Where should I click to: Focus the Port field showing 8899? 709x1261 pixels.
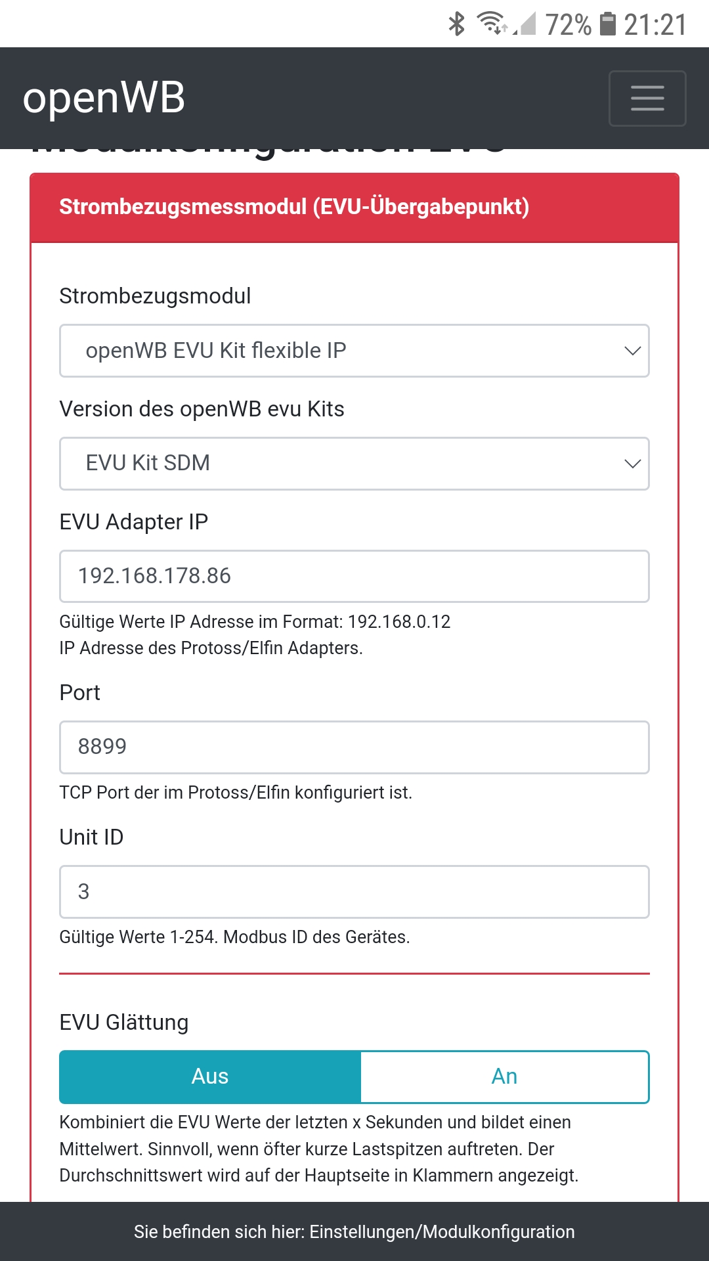[354, 747]
